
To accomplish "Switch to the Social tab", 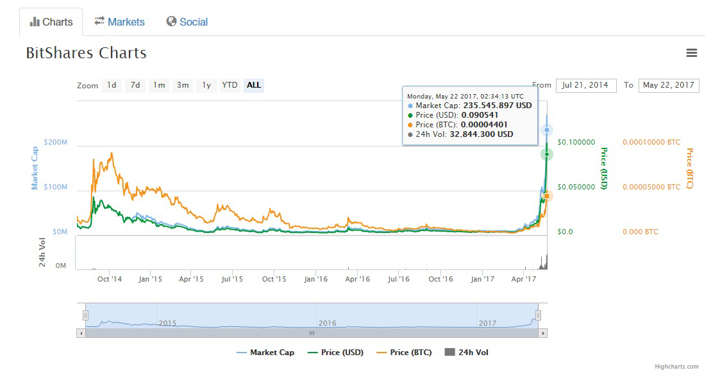I will [x=187, y=22].
